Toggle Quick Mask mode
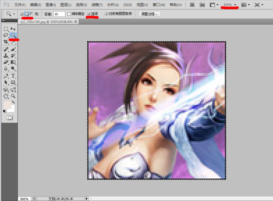273x201 pixels. (x=9, y=118)
